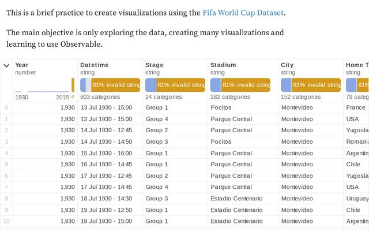Expand the table options chevron
The height and width of the screenshot is (231, 369).
coord(6,65)
